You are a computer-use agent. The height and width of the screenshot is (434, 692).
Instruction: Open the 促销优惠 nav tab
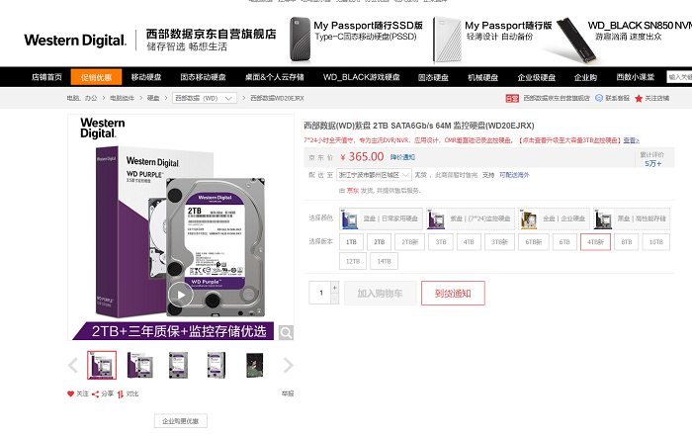click(96, 77)
